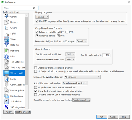Open the filter options dropdown arrow
This screenshot has height=120, width=132.
tap(37, 8)
